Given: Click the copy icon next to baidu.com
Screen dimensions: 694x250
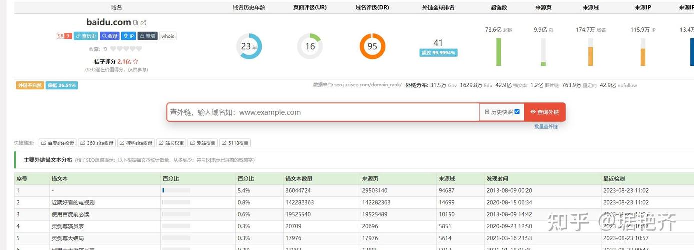Looking at the screenshot, I should click(x=135, y=23).
